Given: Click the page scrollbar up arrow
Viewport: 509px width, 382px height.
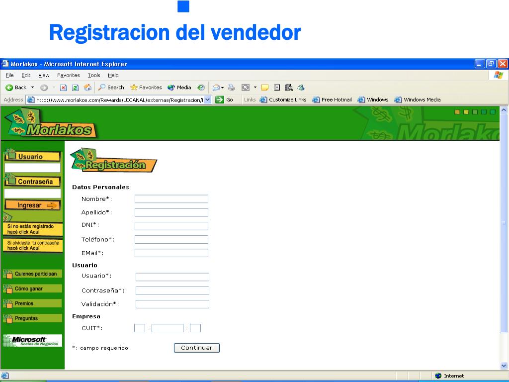Looking at the screenshot, I should tap(504, 110).
